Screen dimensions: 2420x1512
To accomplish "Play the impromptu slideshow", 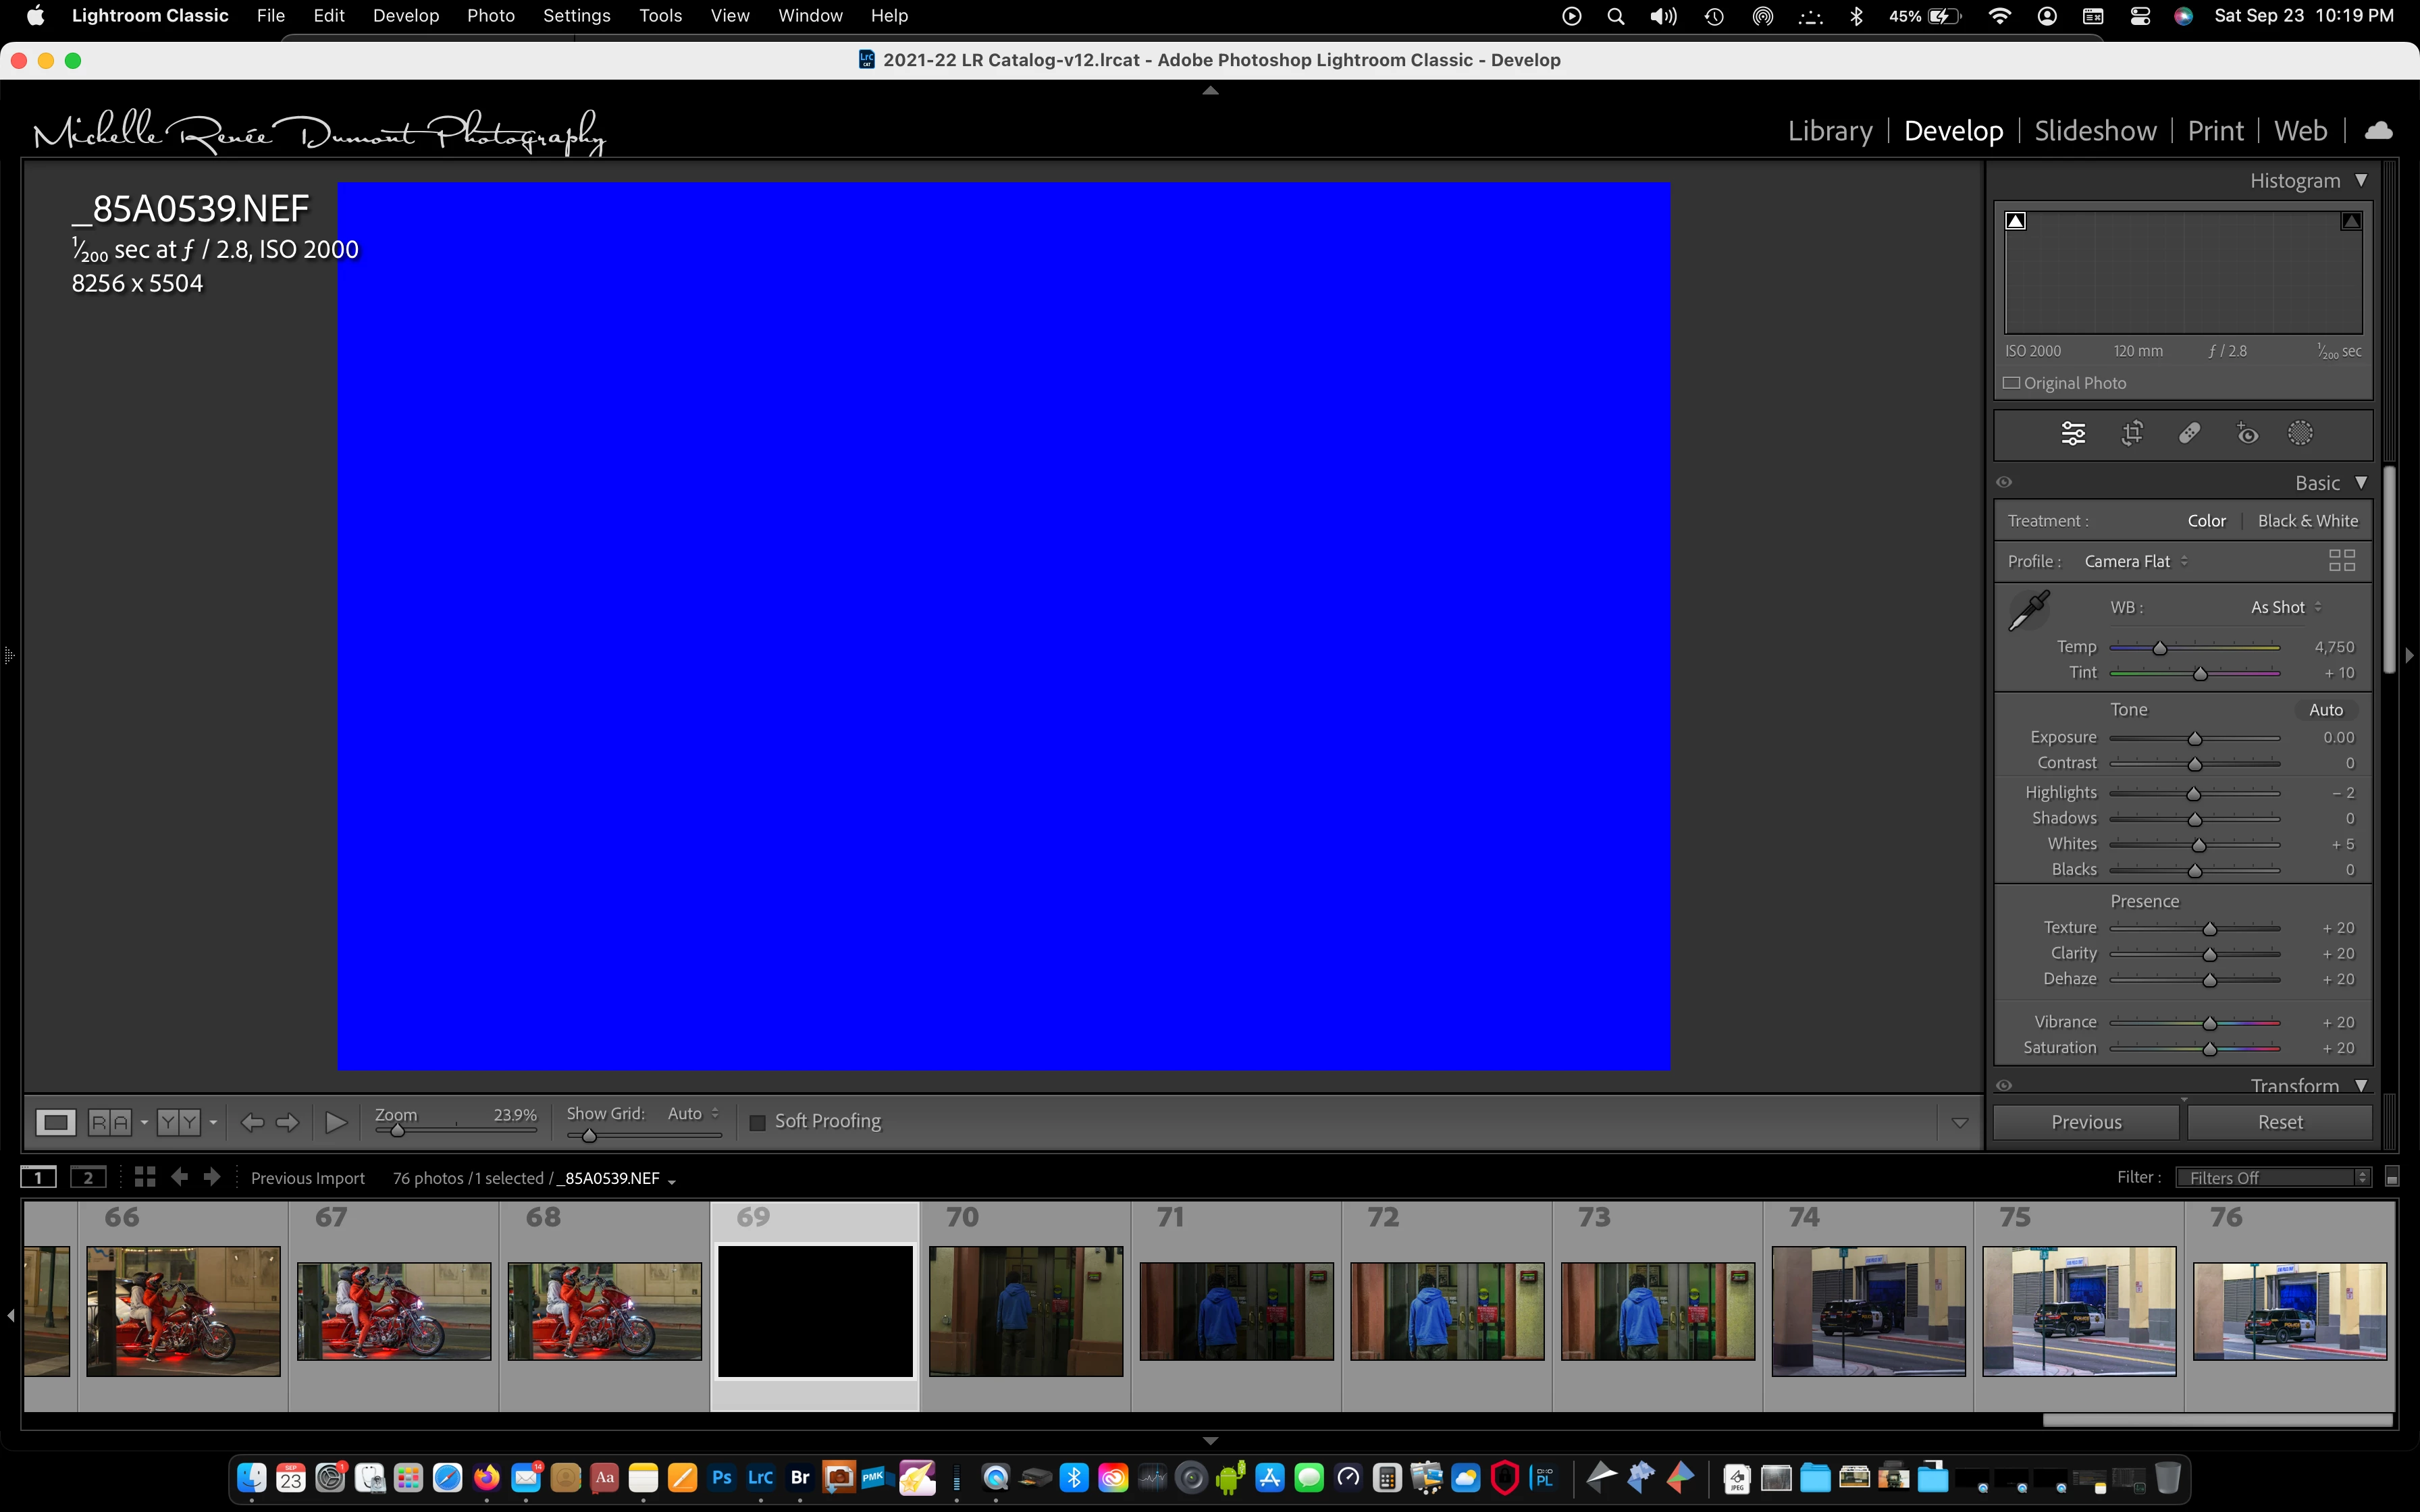I will point(336,1122).
